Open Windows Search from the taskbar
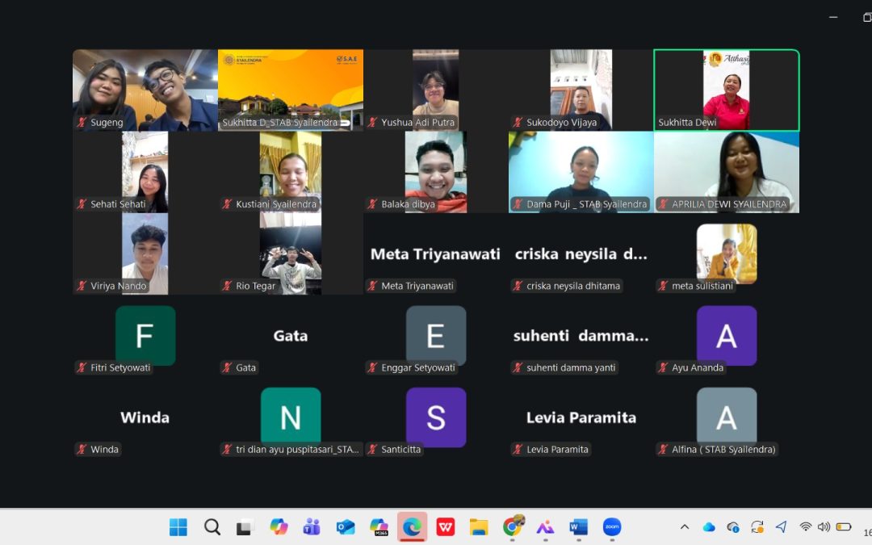This screenshot has height=545, width=872. click(212, 526)
